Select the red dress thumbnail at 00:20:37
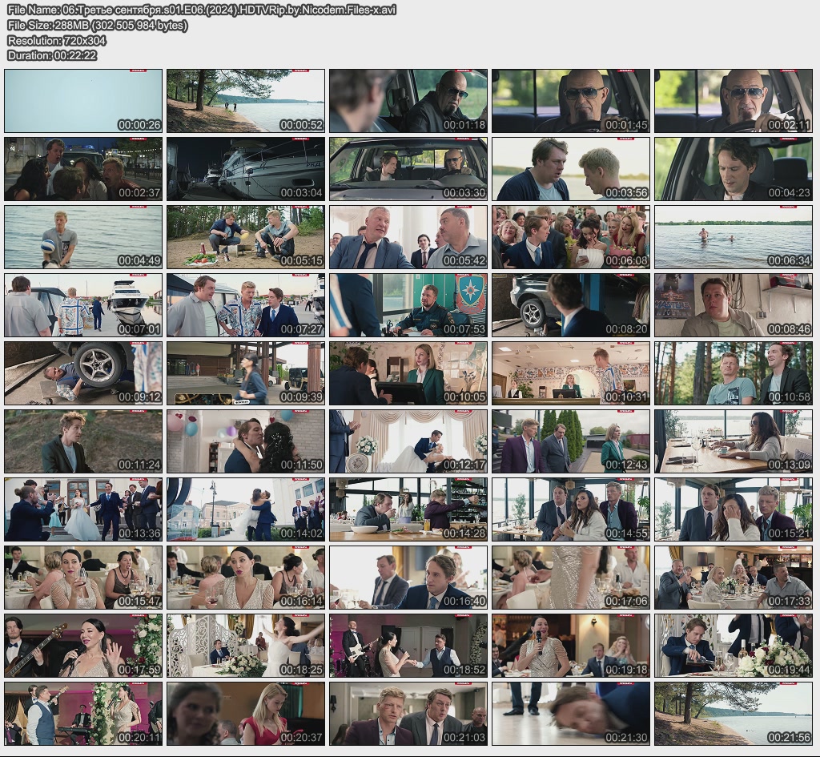Screen dimensions: 820x757 [246, 714]
